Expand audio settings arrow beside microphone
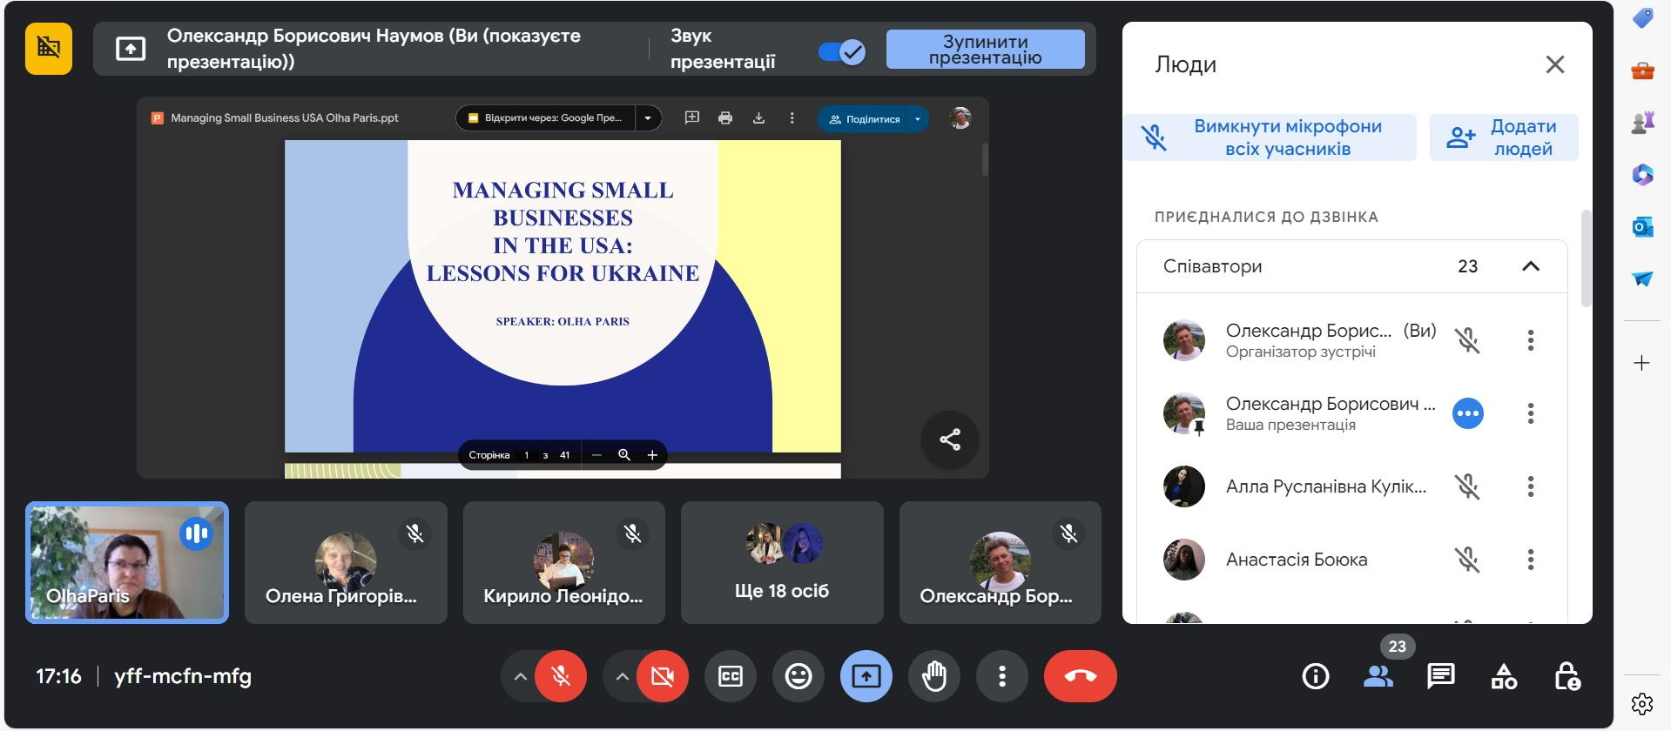 point(520,676)
